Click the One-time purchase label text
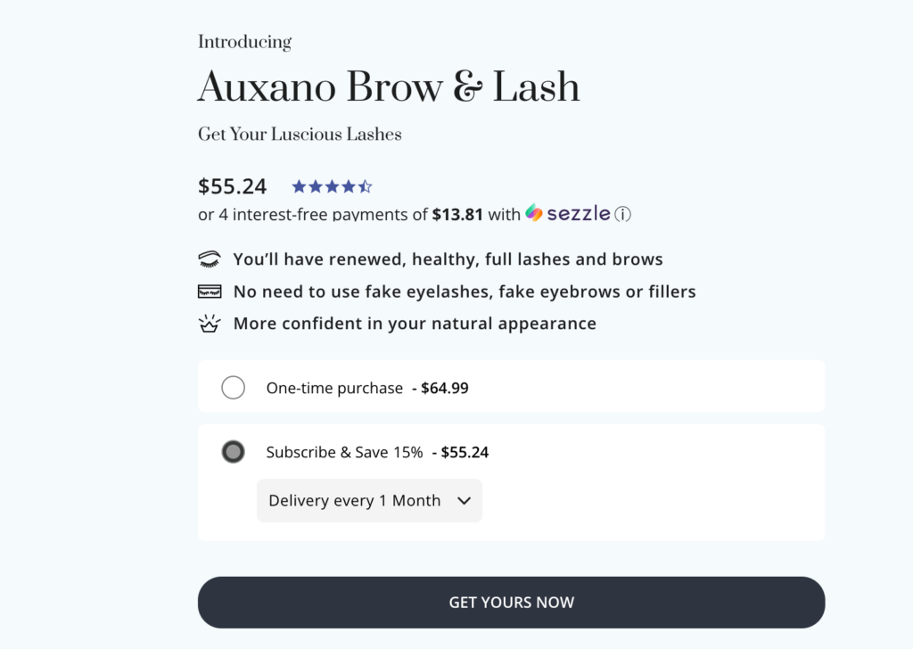913x649 pixels. (x=334, y=389)
